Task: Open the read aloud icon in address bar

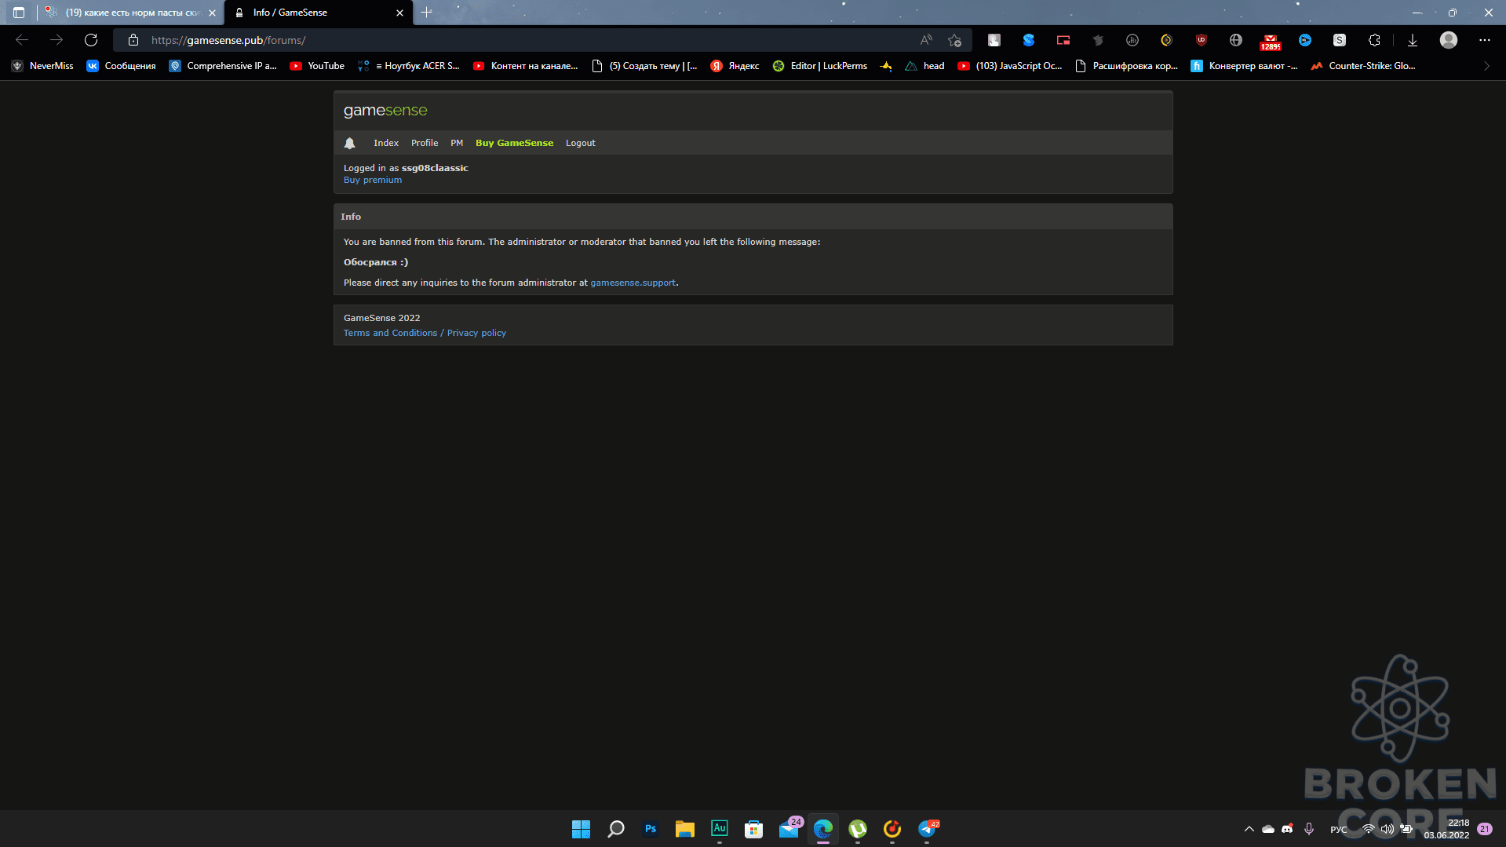Action: (926, 40)
